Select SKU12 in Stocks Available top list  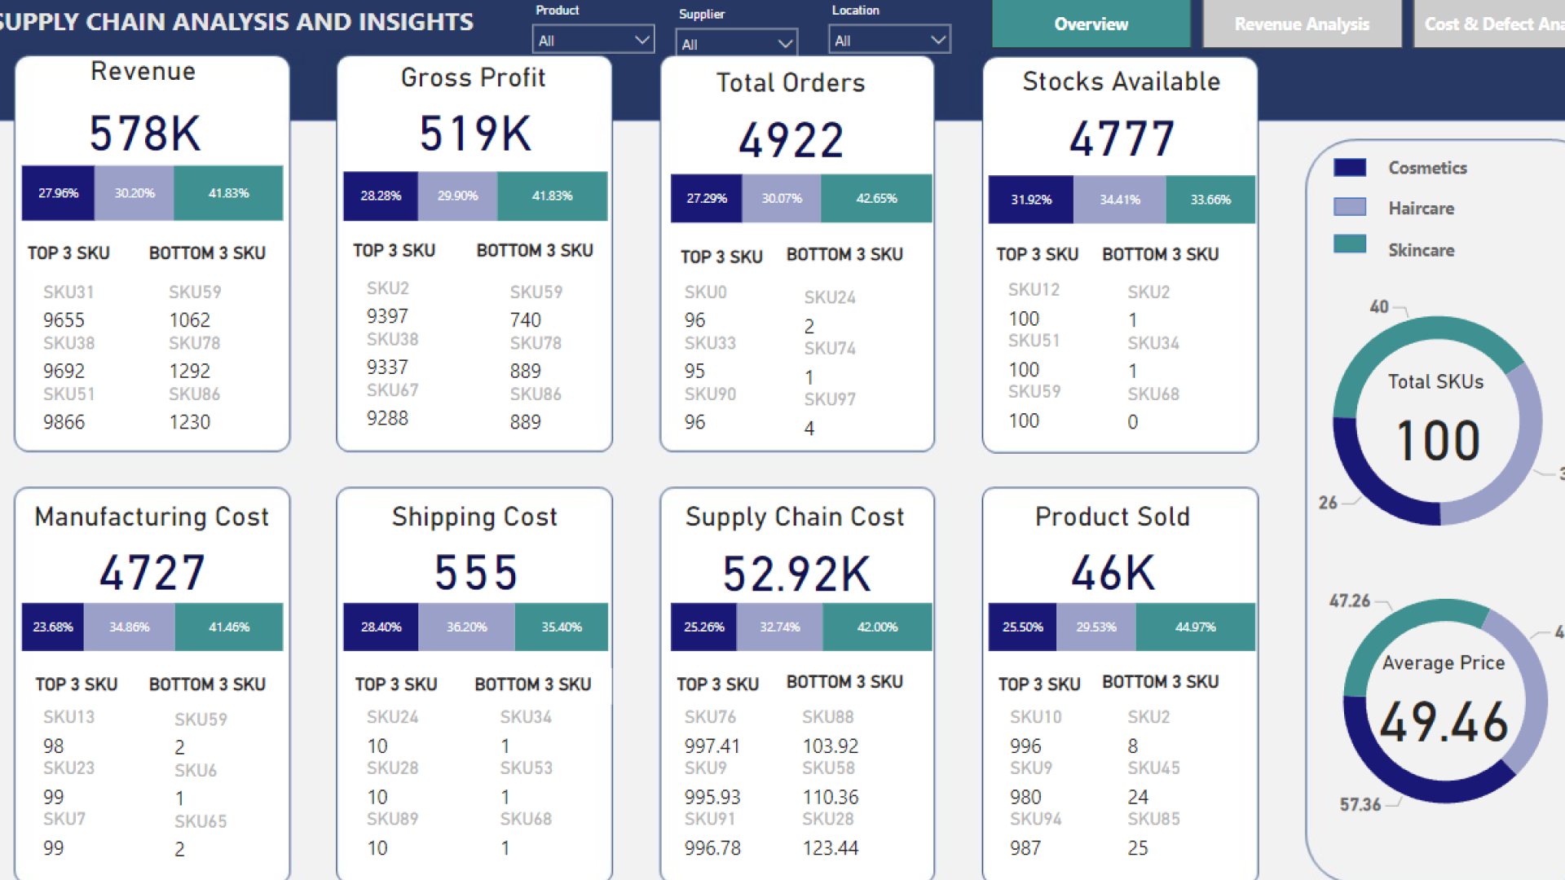(x=1034, y=289)
